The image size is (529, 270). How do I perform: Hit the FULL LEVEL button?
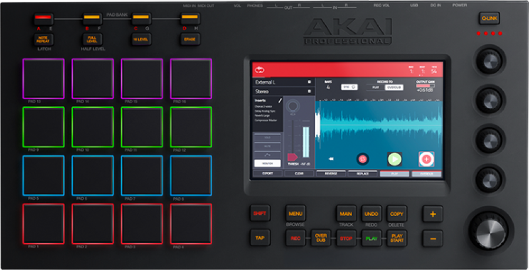(92, 39)
